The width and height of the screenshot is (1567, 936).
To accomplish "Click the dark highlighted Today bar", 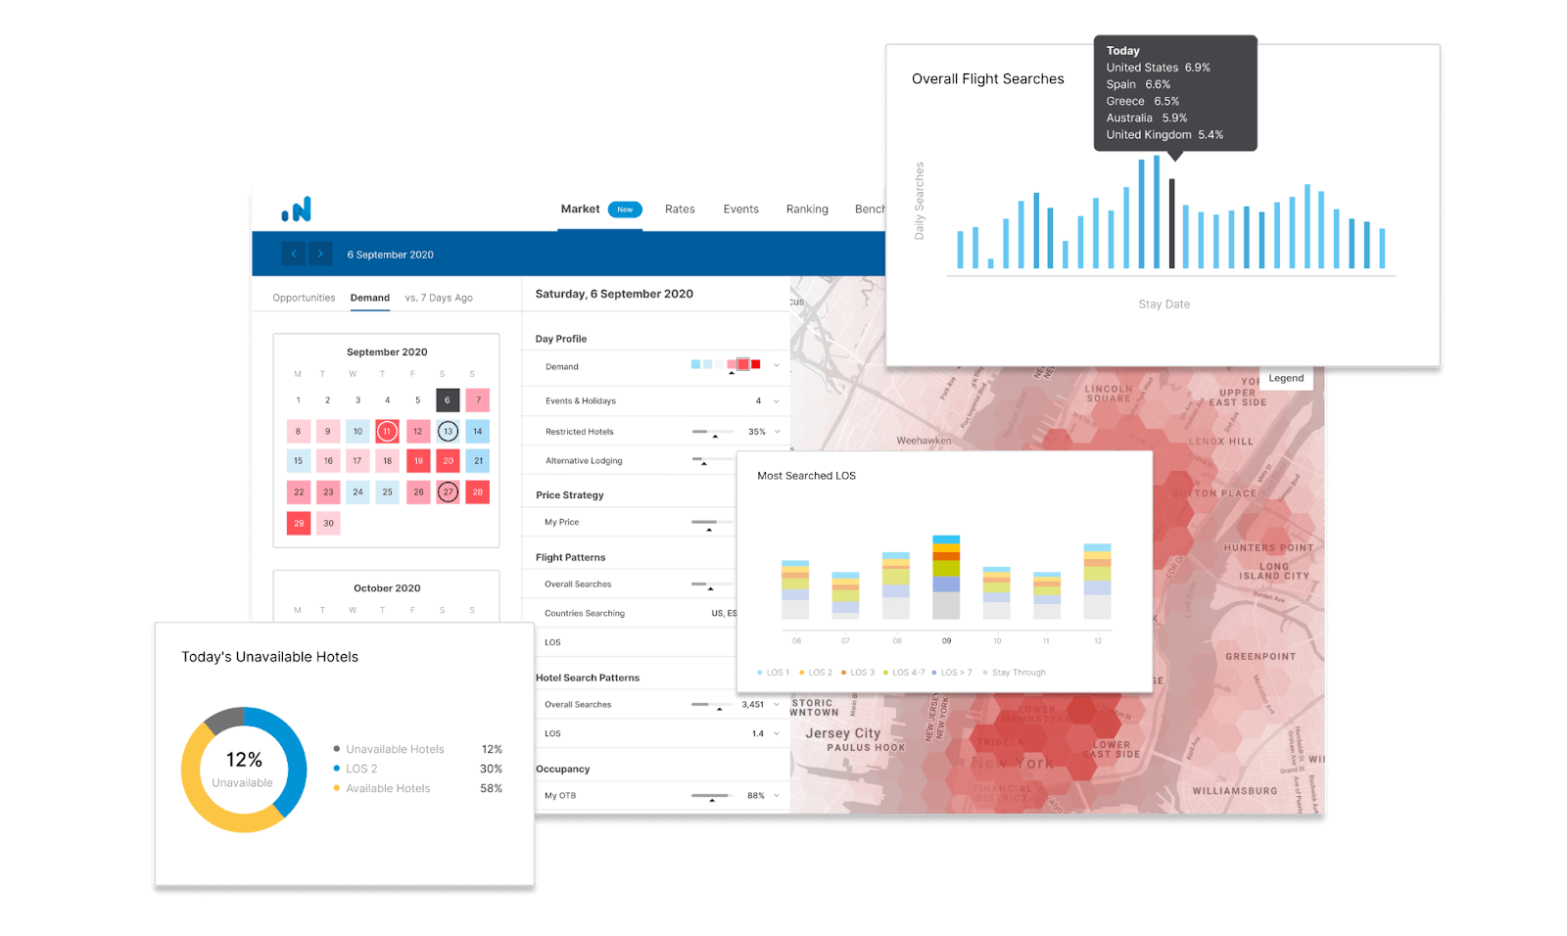I will [x=1171, y=223].
